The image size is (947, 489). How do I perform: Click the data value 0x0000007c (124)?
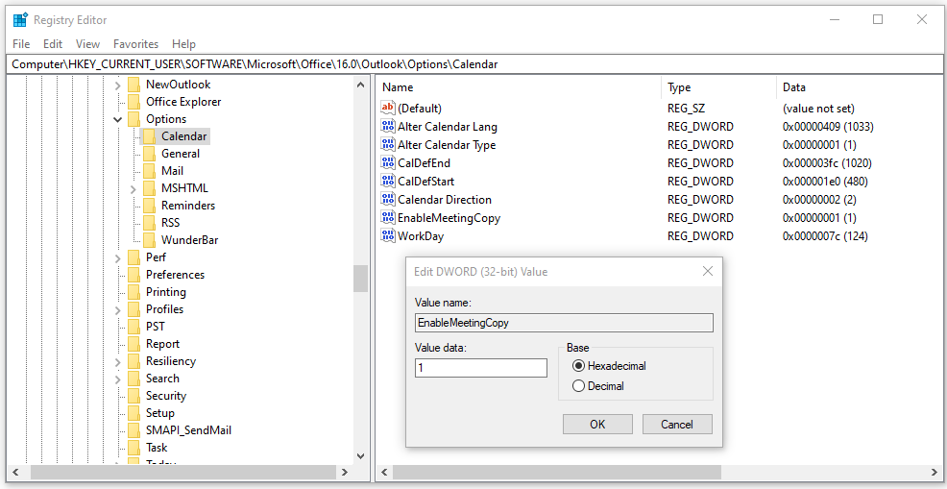(825, 235)
